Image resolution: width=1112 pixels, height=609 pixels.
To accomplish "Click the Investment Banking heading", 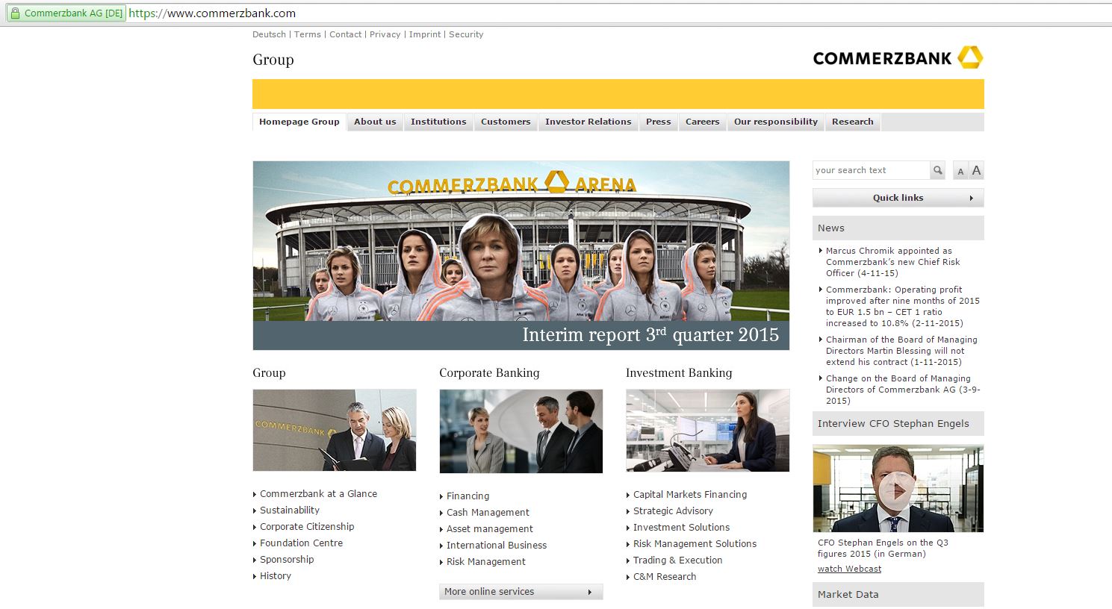I will [x=679, y=373].
